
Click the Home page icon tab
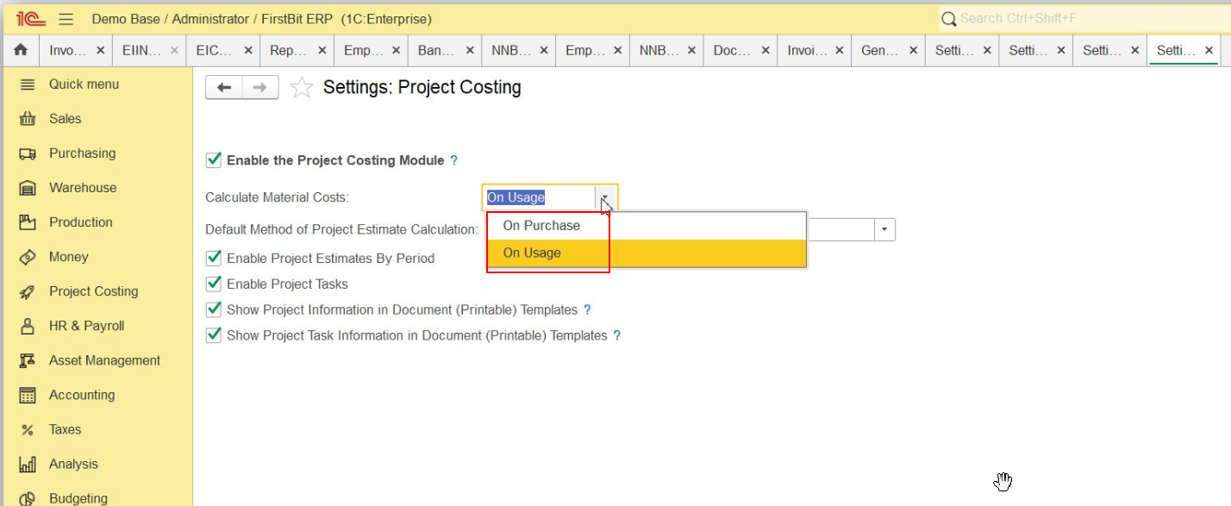point(20,51)
